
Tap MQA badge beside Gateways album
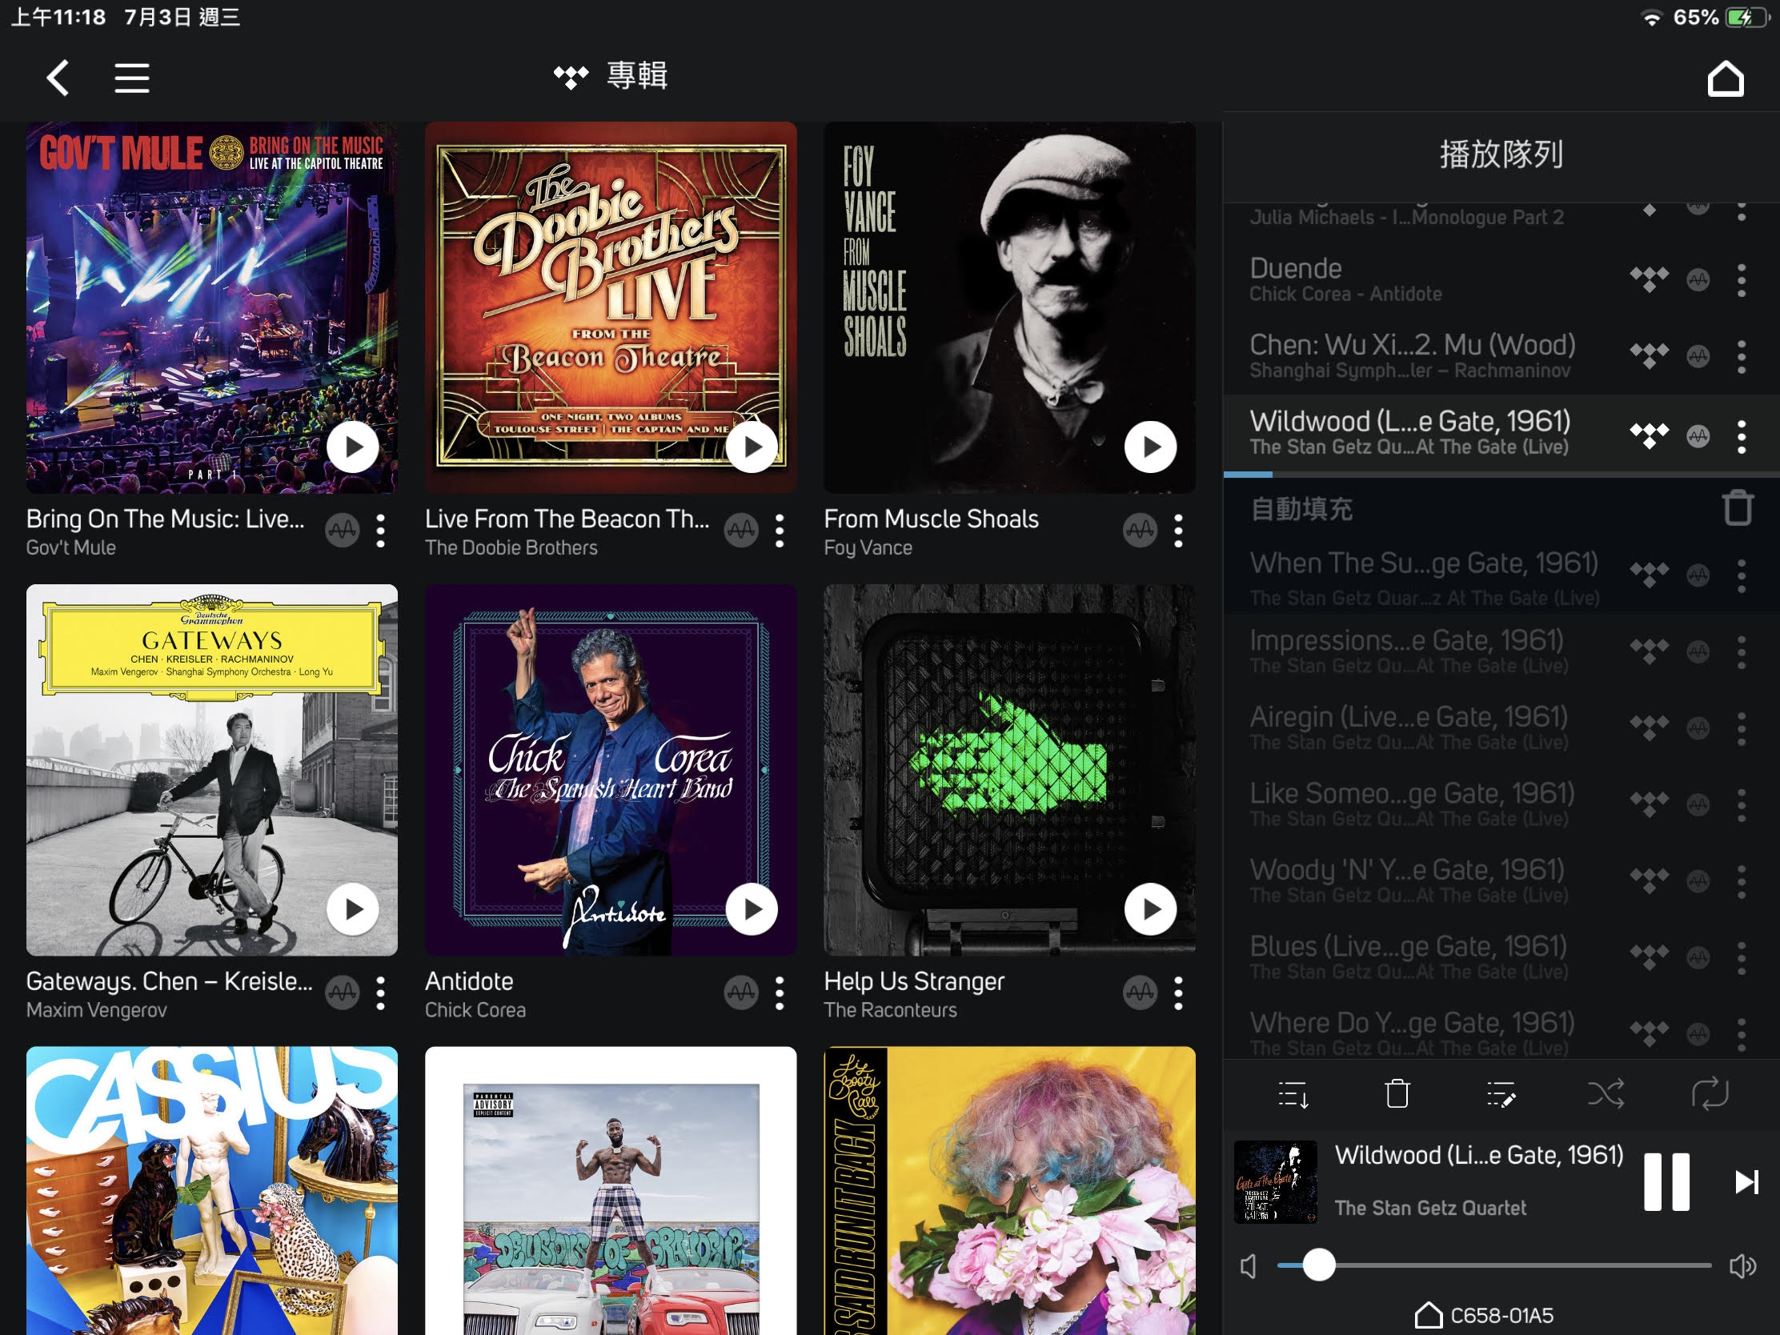pyautogui.click(x=342, y=993)
